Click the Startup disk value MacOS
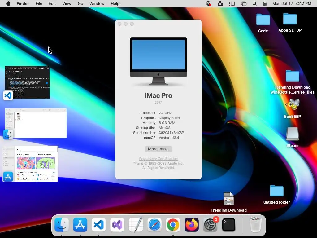Screen dimensions: 317x238 pyautogui.click(x=165, y=128)
